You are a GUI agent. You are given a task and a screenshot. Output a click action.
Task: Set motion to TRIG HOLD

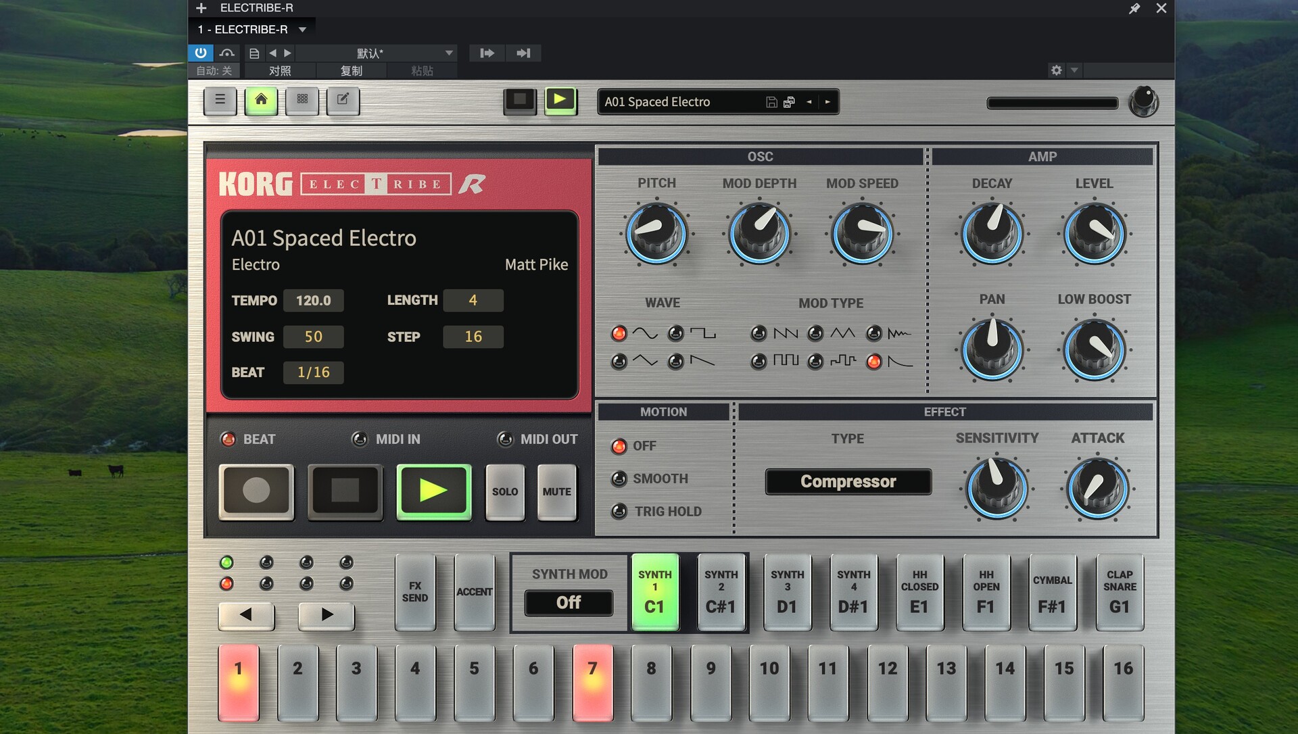(619, 511)
